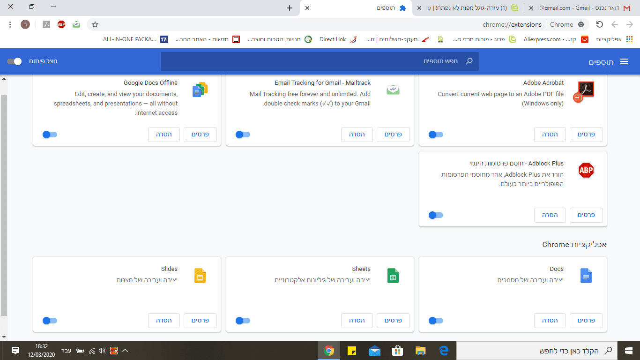
Task: Open Adobe Acrobat details (פרטים) button
Action: point(586,135)
